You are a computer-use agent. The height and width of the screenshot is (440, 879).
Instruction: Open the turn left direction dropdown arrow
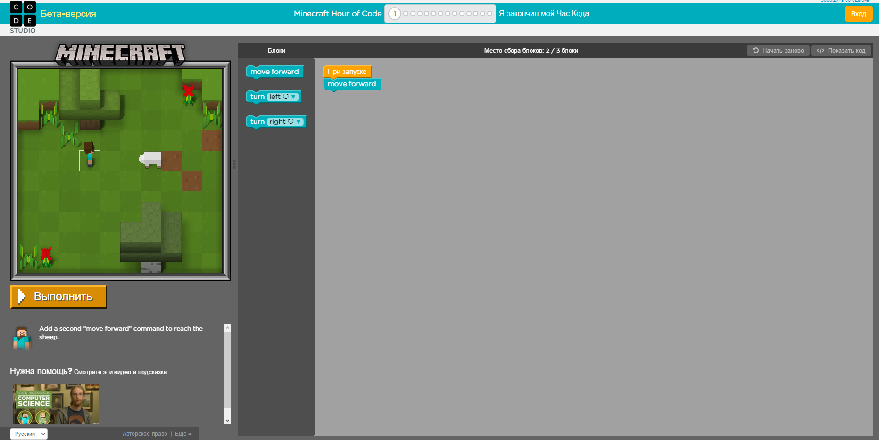point(293,97)
